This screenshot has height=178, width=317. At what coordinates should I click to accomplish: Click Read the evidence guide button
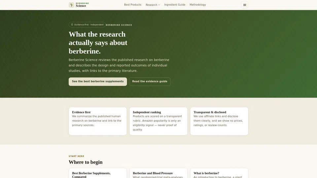pyautogui.click(x=150, y=81)
